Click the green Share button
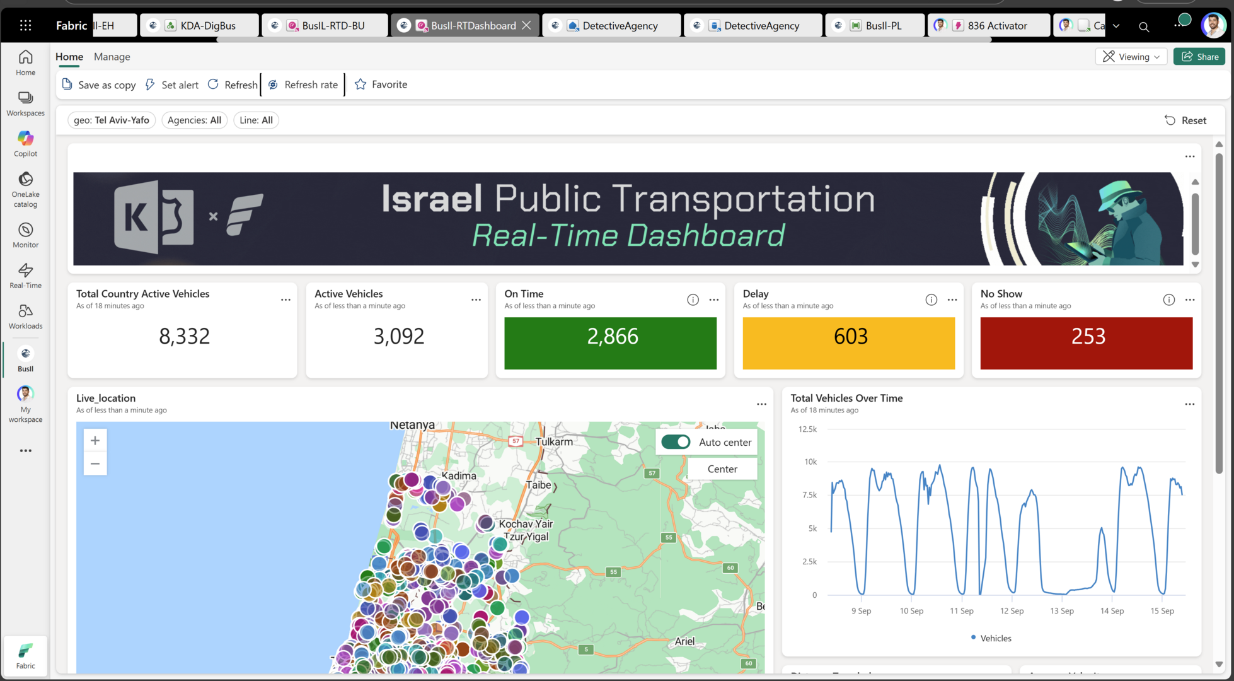This screenshot has width=1234, height=681. pyautogui.click(x=1199, y=57)
